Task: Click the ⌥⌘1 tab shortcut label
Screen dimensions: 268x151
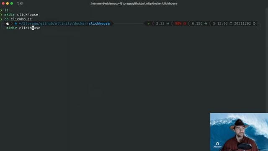Action: [x=20, y=3]
